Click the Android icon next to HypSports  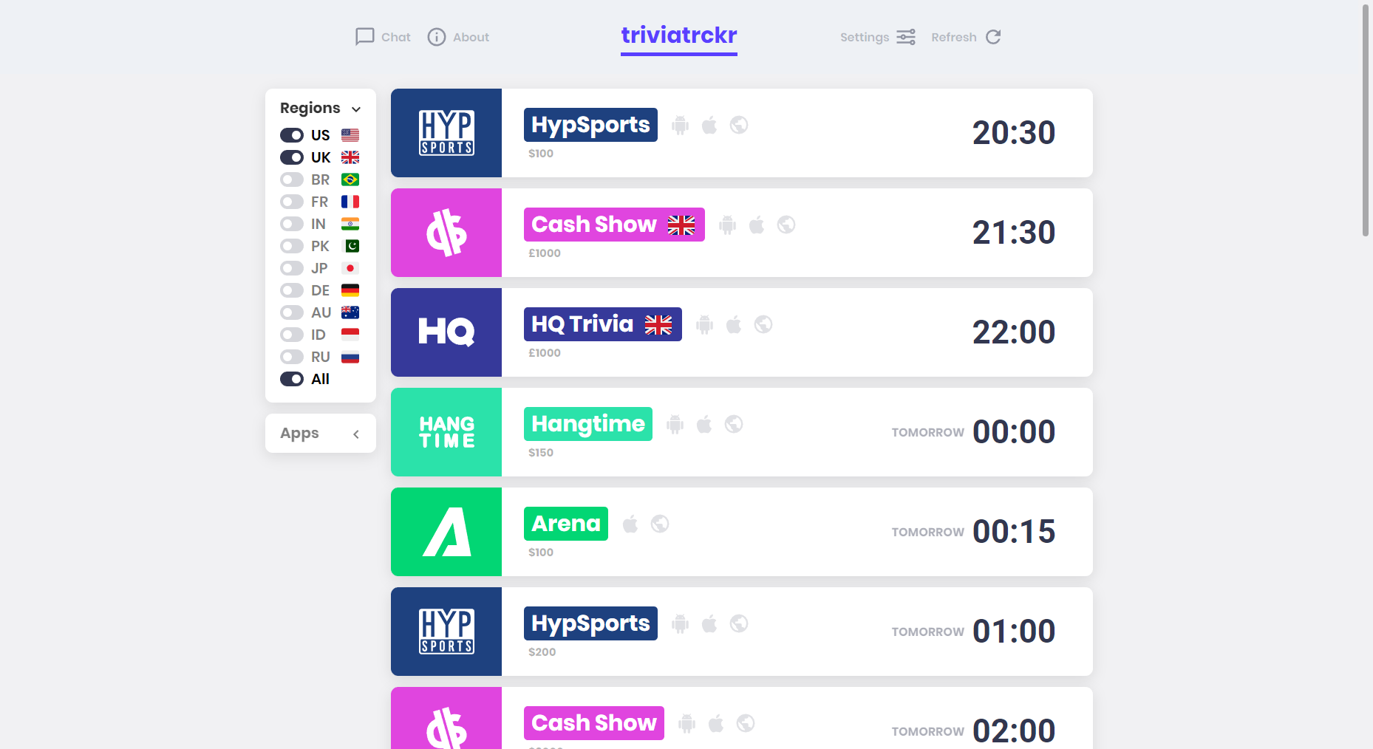[680, 126]
